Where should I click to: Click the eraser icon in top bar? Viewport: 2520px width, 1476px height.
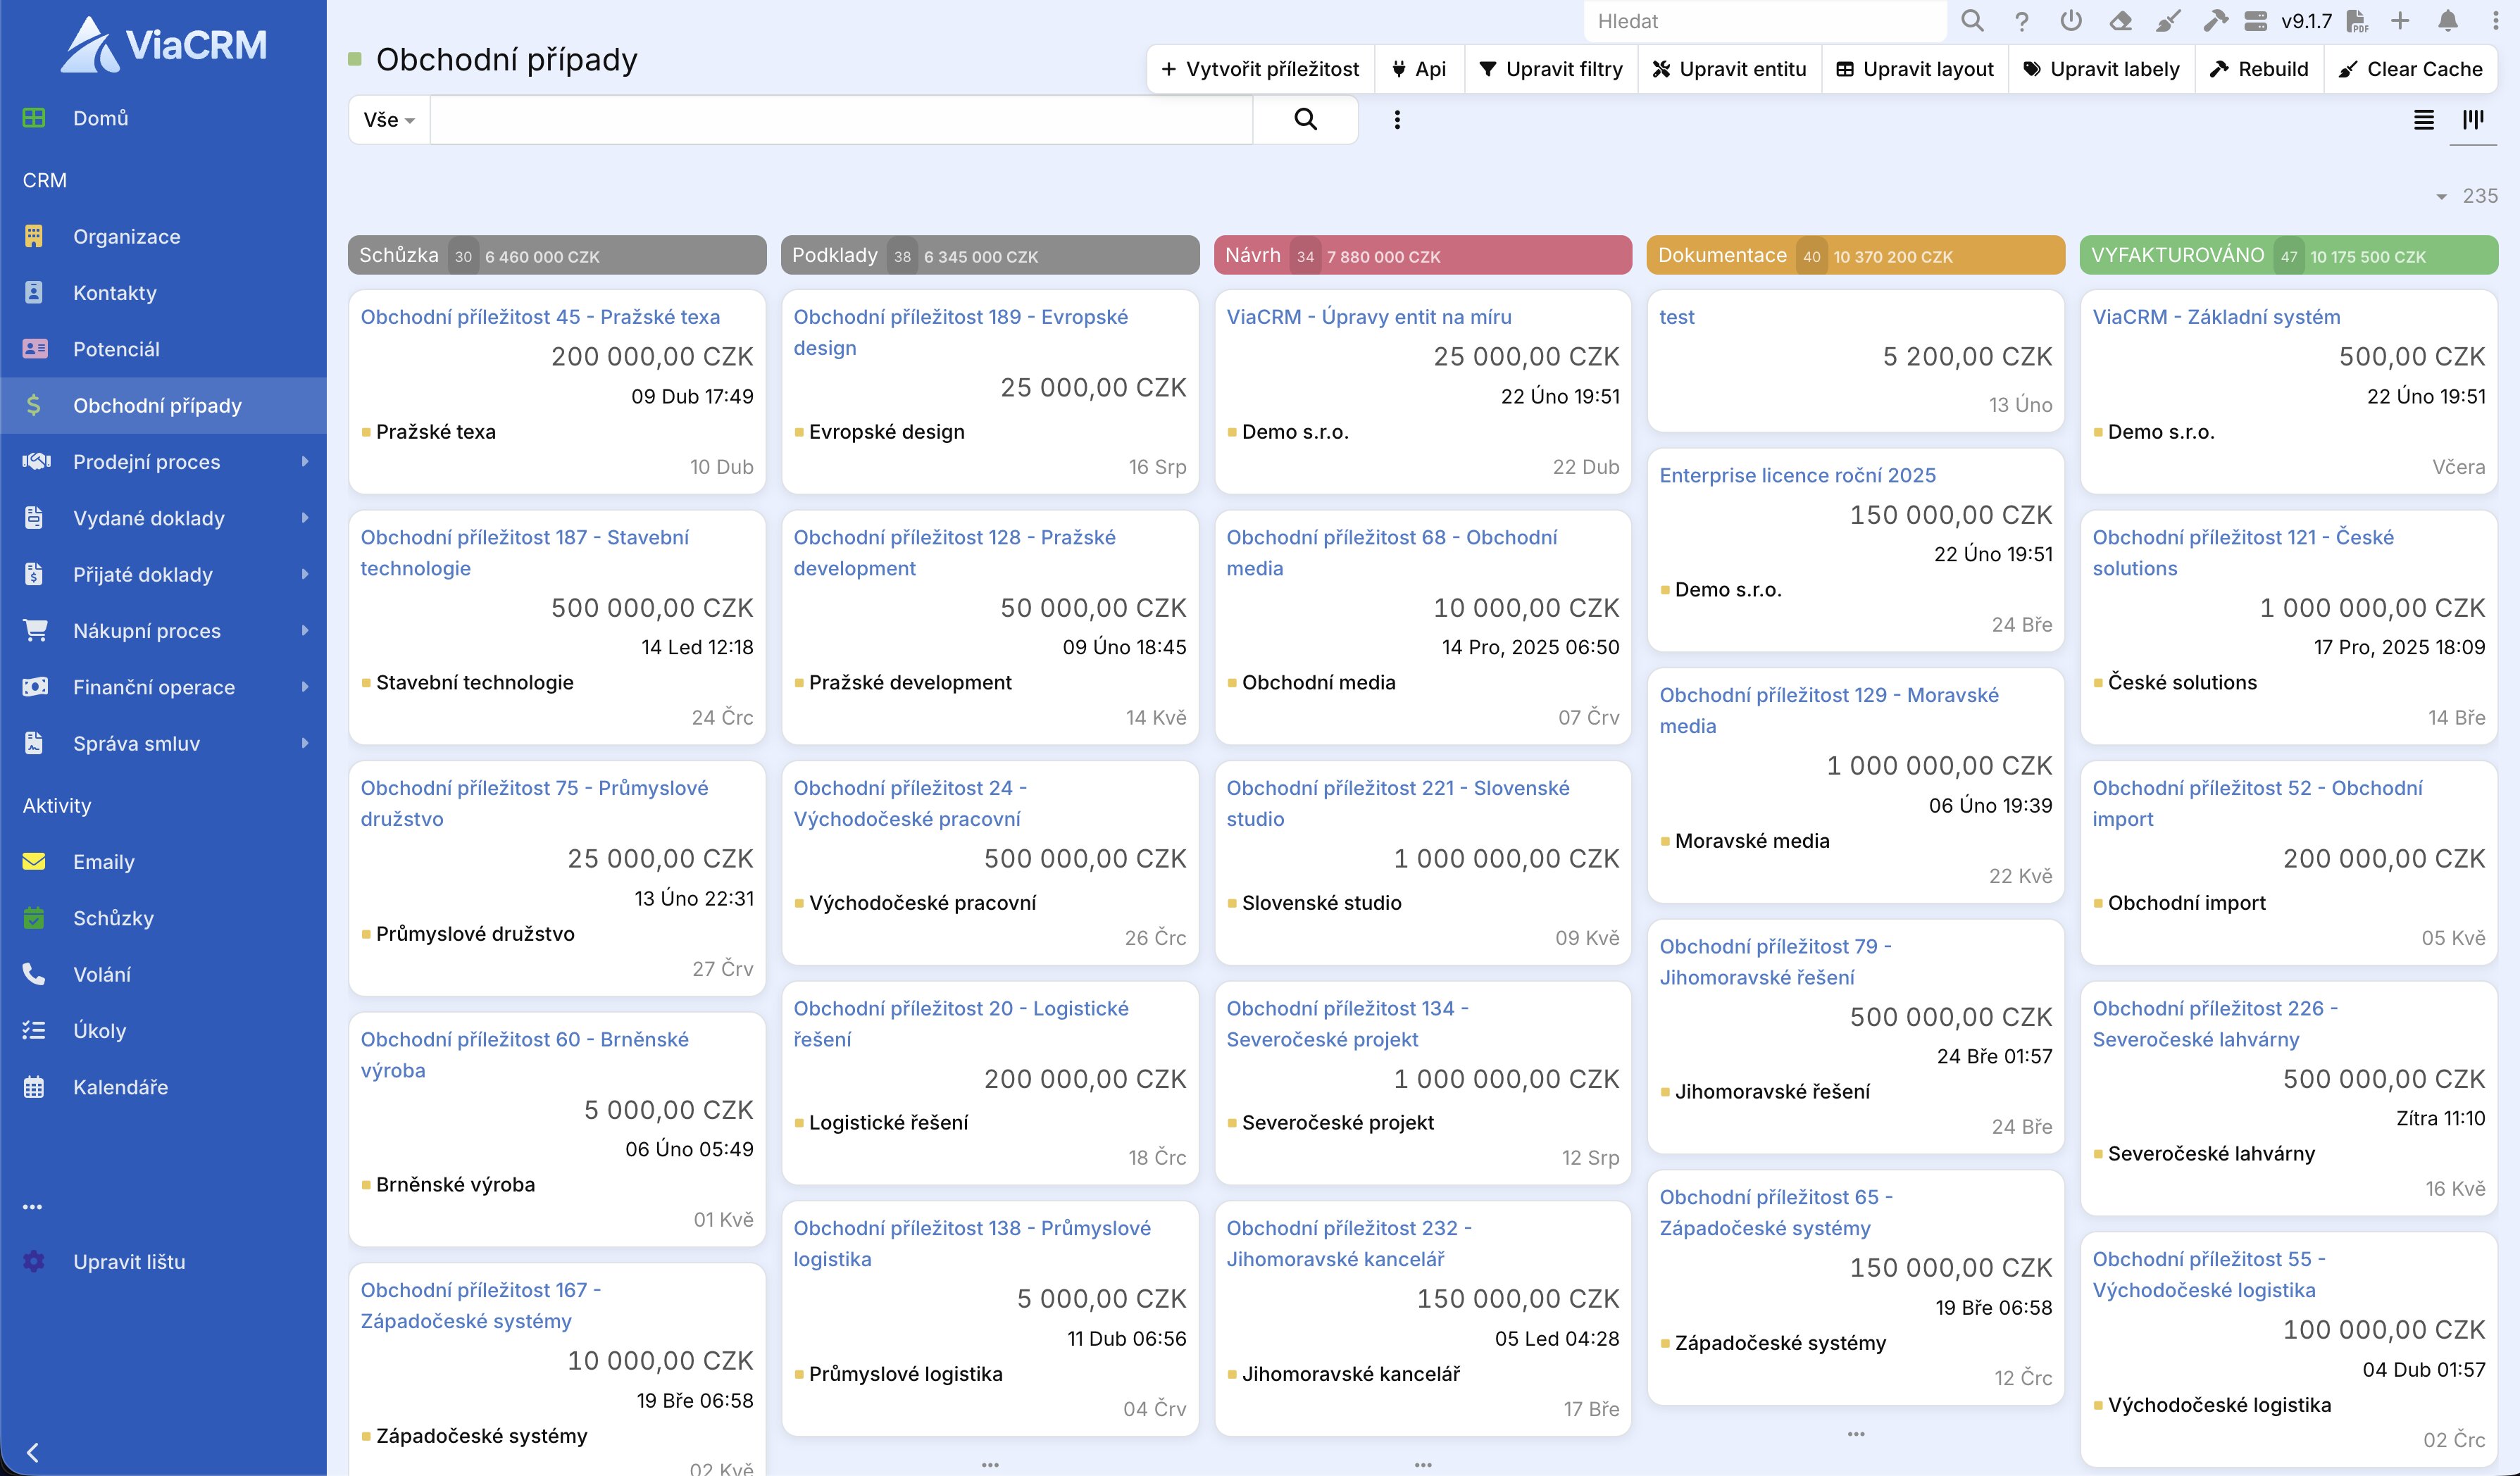(x=2119, y=21)
